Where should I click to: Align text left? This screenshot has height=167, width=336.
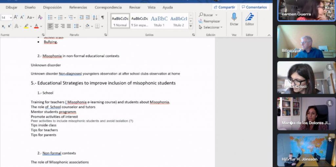point(50,26)
